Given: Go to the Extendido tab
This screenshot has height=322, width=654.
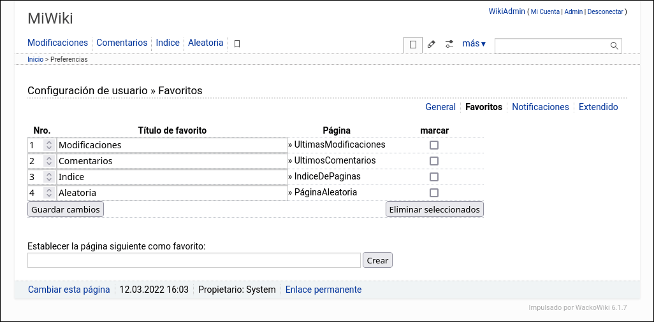Looking at the screenshot, I should click(598, 107).
